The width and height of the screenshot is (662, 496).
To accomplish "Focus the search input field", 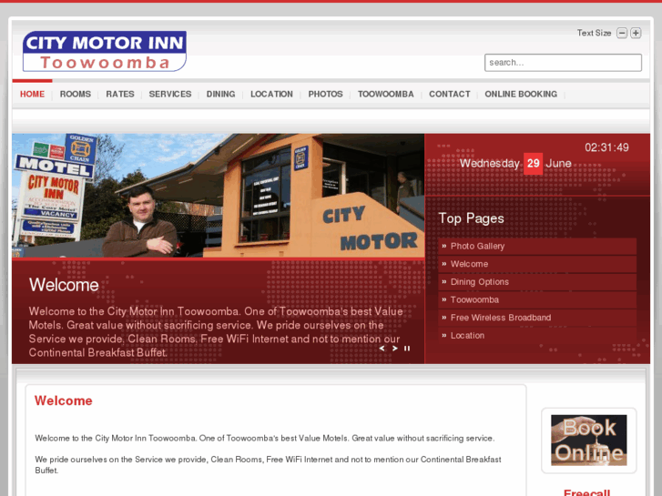I will [x=564, y=63].
